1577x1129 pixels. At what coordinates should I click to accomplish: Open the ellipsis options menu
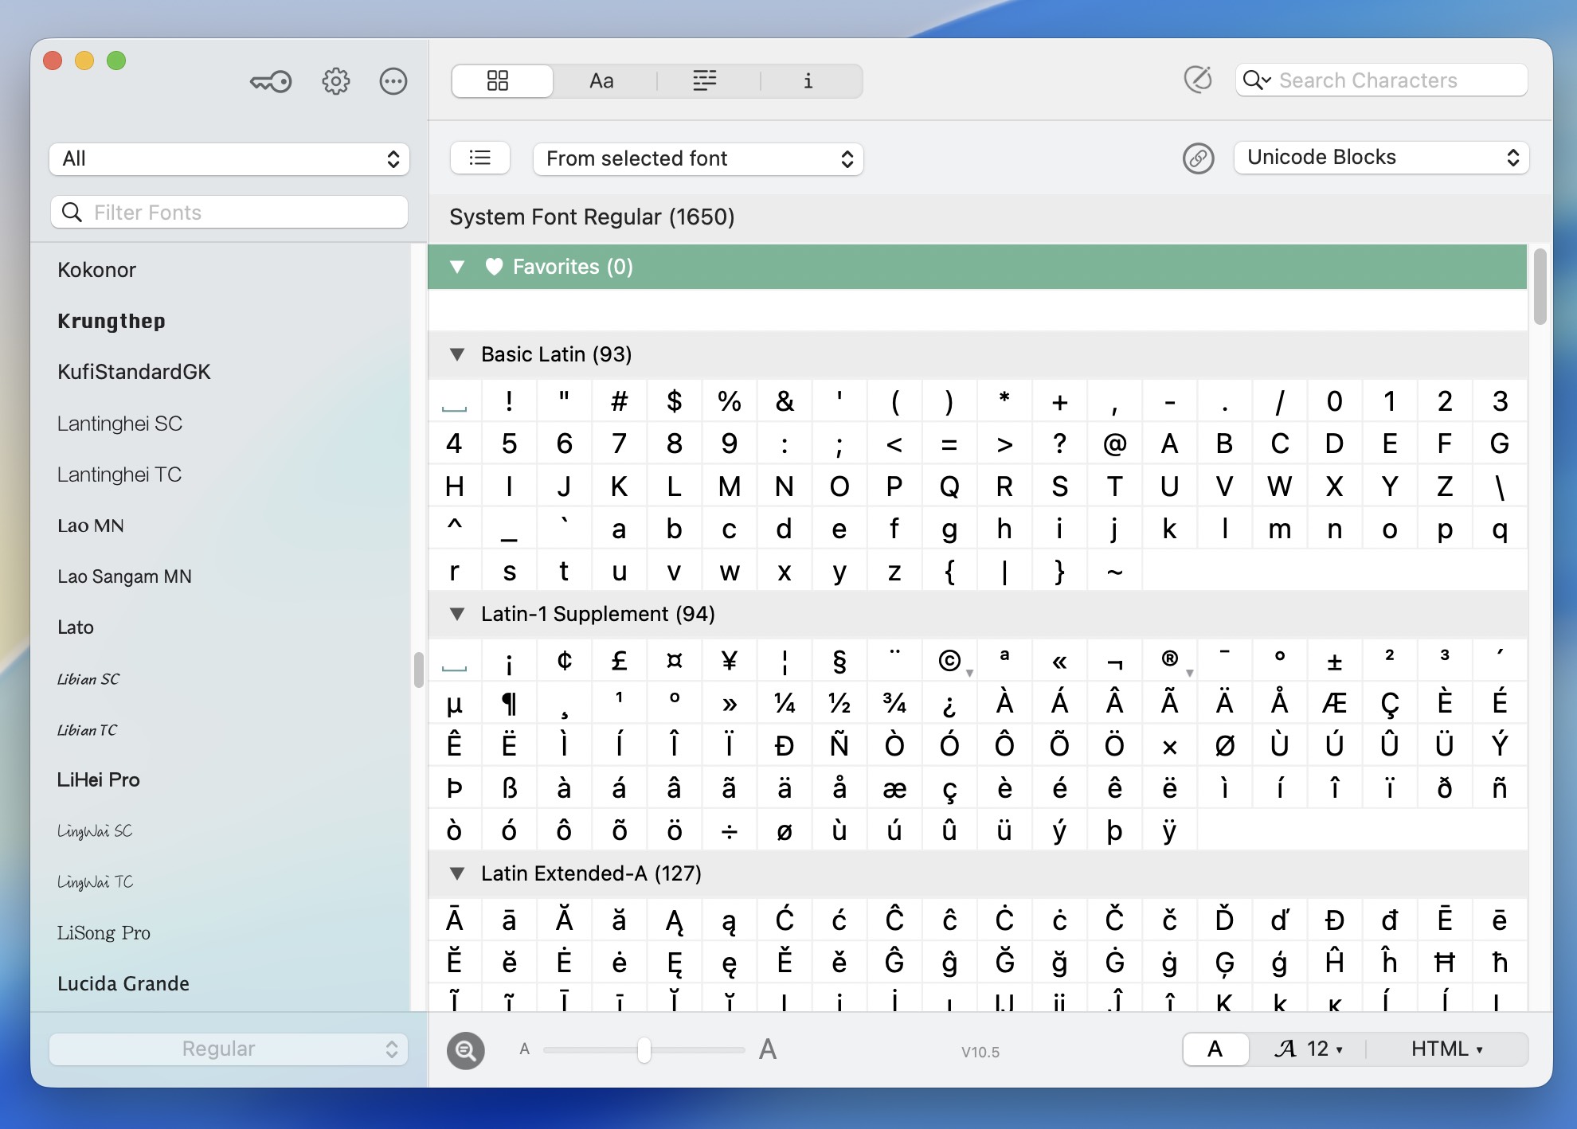[x=393, y=80]
